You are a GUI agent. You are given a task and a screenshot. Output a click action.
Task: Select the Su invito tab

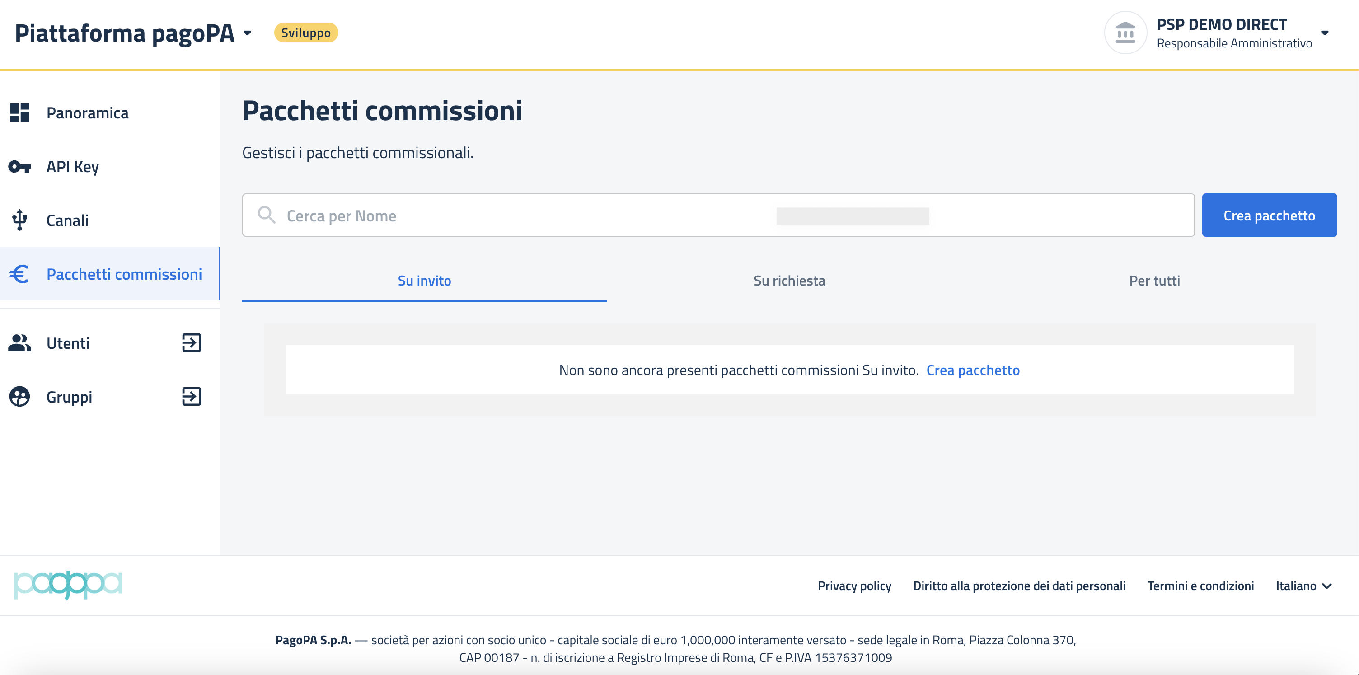[424, 281]
